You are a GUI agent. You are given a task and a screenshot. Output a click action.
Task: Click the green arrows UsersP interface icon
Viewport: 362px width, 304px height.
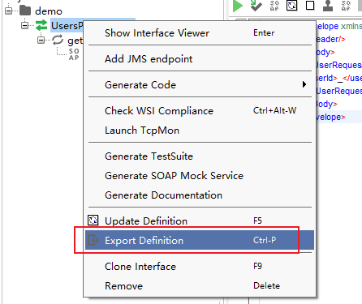pyautogui.click(x=41, y=25)
